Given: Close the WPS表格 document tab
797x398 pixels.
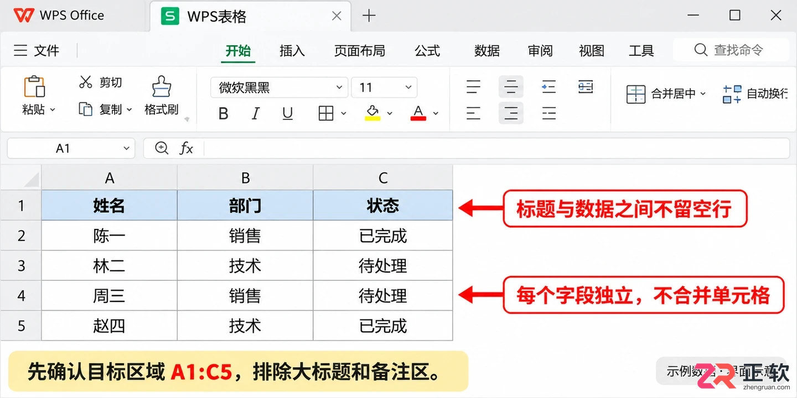Looking at the screenshot, I should click(337, 16).
